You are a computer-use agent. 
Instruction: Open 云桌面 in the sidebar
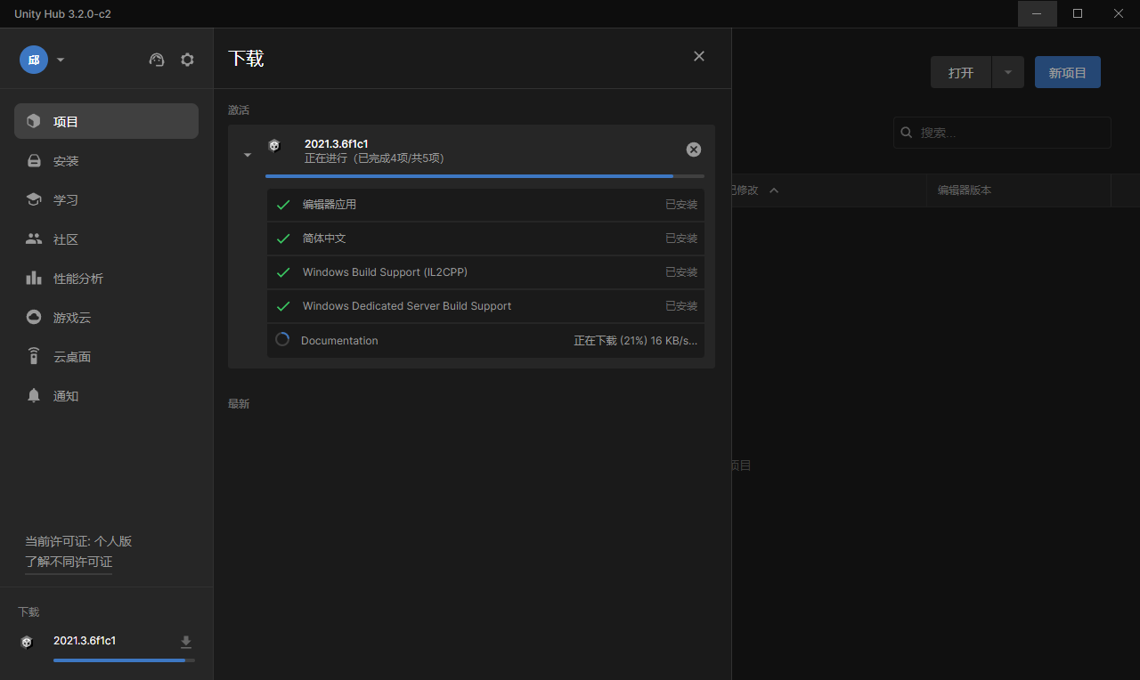pos(106,357)
